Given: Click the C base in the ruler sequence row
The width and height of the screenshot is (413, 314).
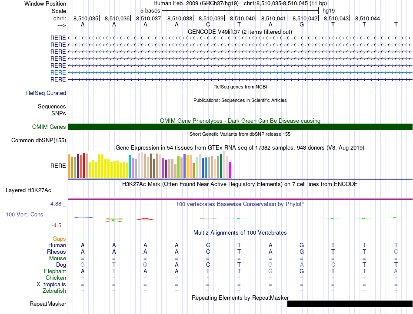Looking at the screenshot, I should pyautogui.click(x=208, y=25).
